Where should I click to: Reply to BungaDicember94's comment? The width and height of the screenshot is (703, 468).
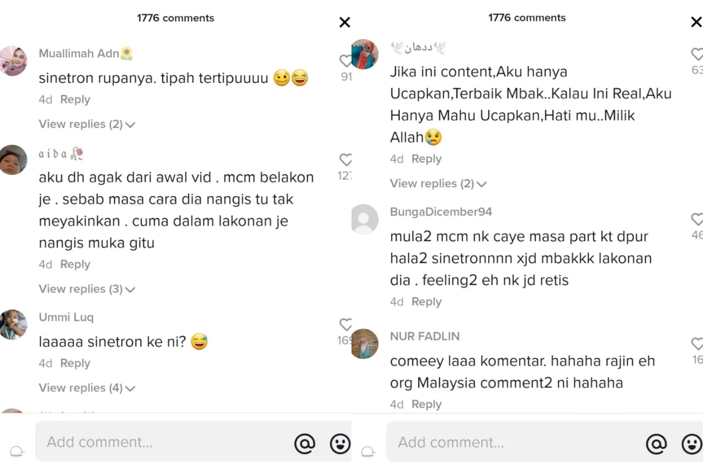(x=426, y=302)
